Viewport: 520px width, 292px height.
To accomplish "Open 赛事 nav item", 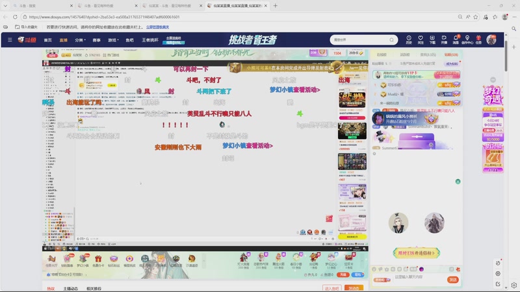I will point(96,40).
